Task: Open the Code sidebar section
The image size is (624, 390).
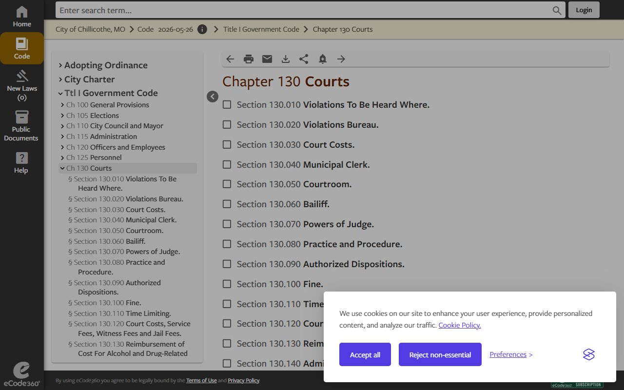Action: pos(22,48)
